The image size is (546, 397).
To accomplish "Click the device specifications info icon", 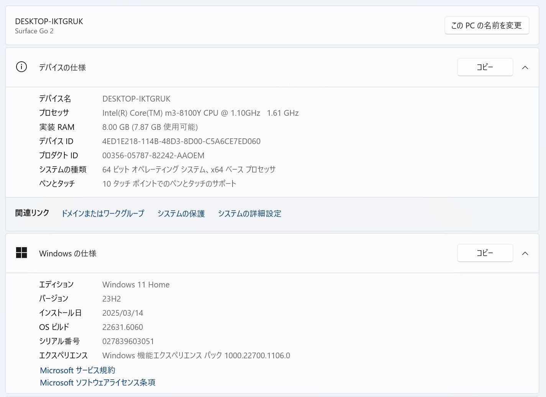I will pyautogui.click(x=21, y=67).
